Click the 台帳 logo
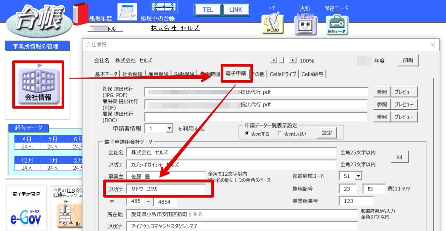This screenshot has height=231, width=446. 39,21
